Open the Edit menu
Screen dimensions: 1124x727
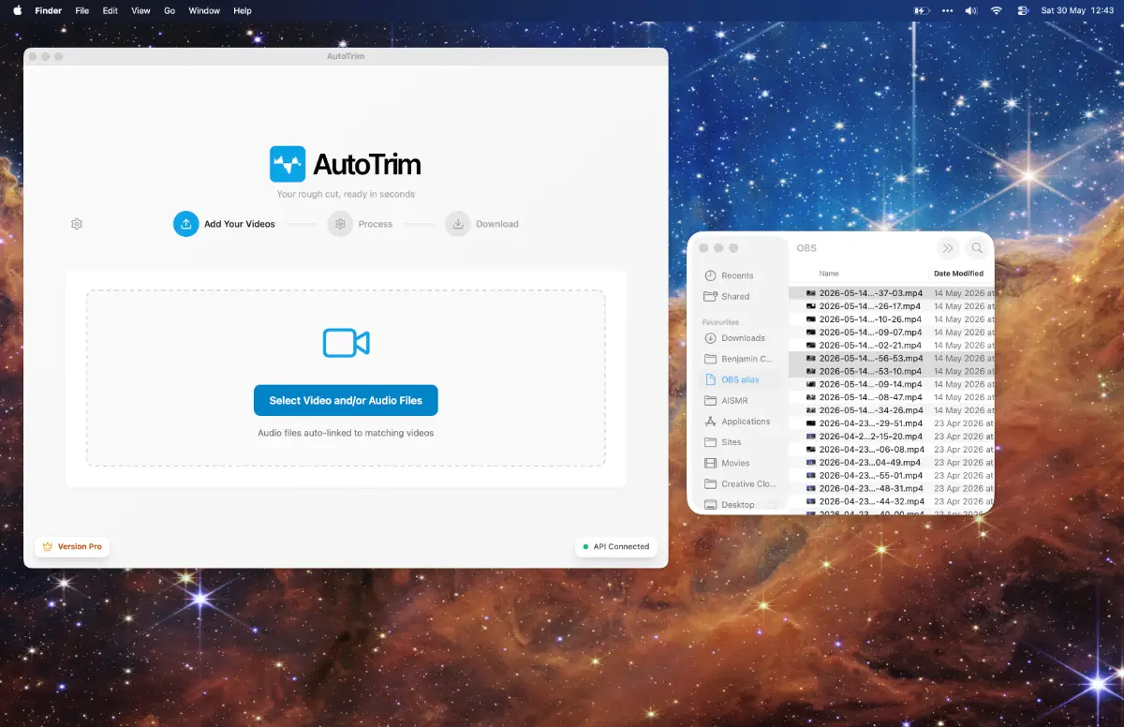pyautogui.click(x=111, y=10)
